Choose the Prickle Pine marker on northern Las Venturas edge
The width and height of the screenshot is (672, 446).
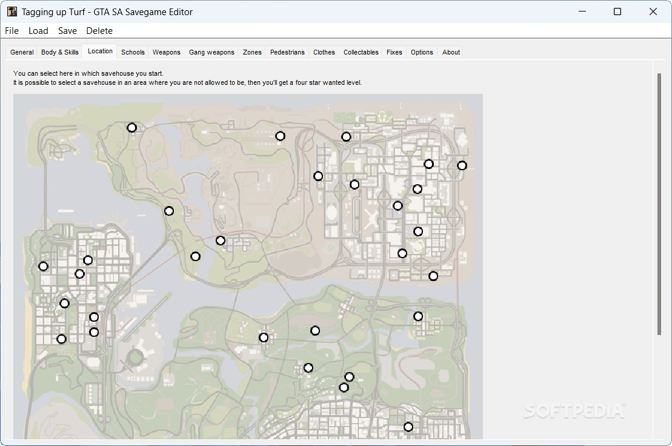tap(346, 137)
